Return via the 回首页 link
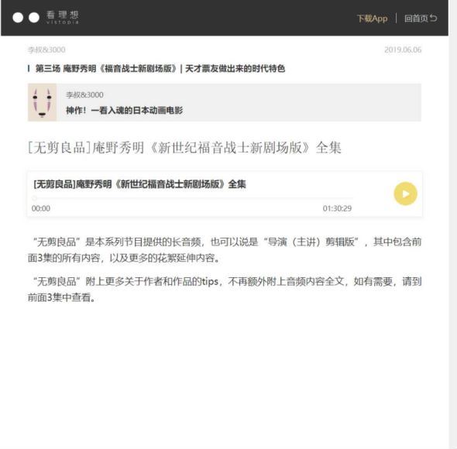The width and height of the screenshot is (457, 449). coord(416,19)
